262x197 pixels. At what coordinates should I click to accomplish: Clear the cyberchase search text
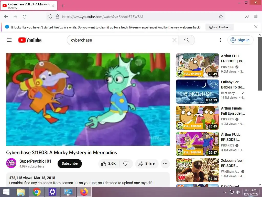pos(174,40)
